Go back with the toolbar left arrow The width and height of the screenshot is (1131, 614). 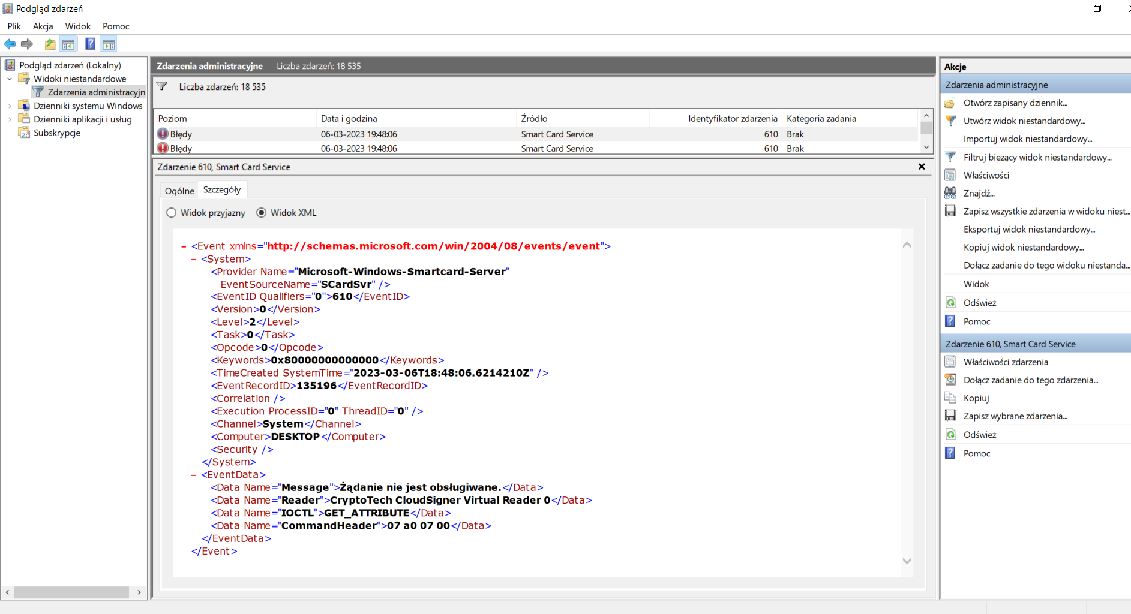tap(10, 44)
